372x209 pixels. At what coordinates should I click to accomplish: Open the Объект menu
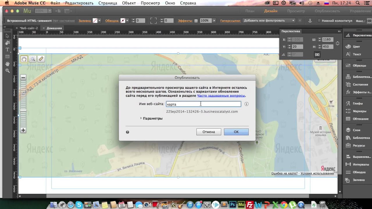(129, 3)
